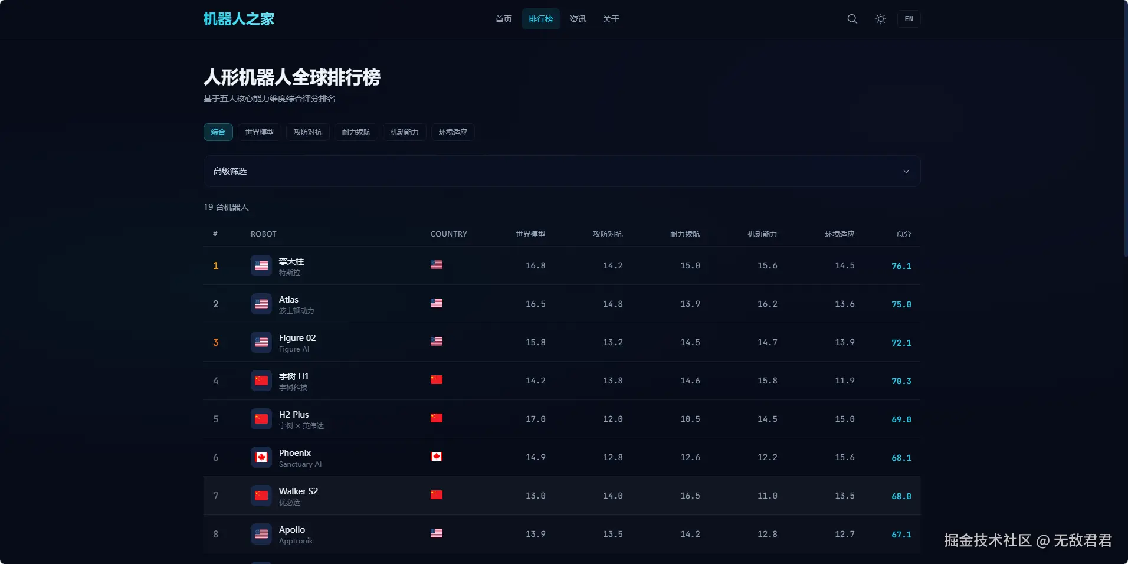Image resolution: width=1128 pixels, height=564 pixels.
Task: Click total score 76.1
Action: [901, 266]
